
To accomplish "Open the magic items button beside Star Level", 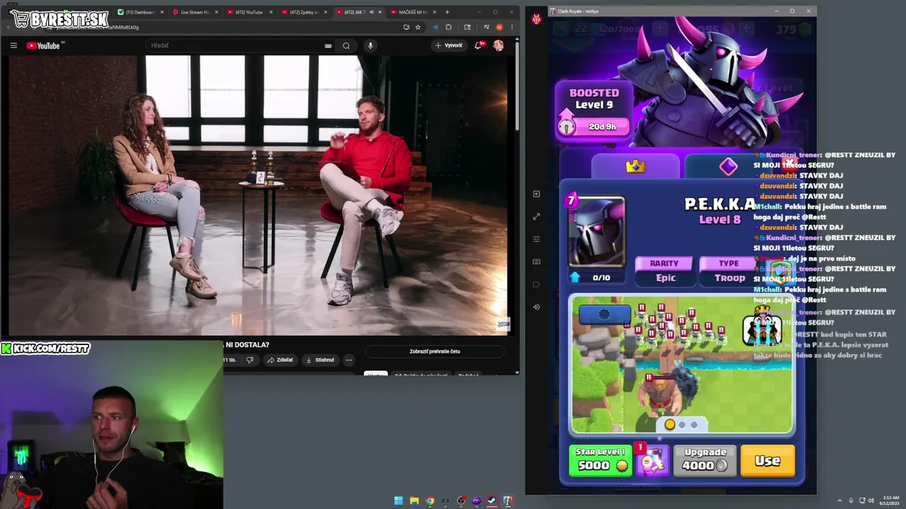I will coord(652,462).
